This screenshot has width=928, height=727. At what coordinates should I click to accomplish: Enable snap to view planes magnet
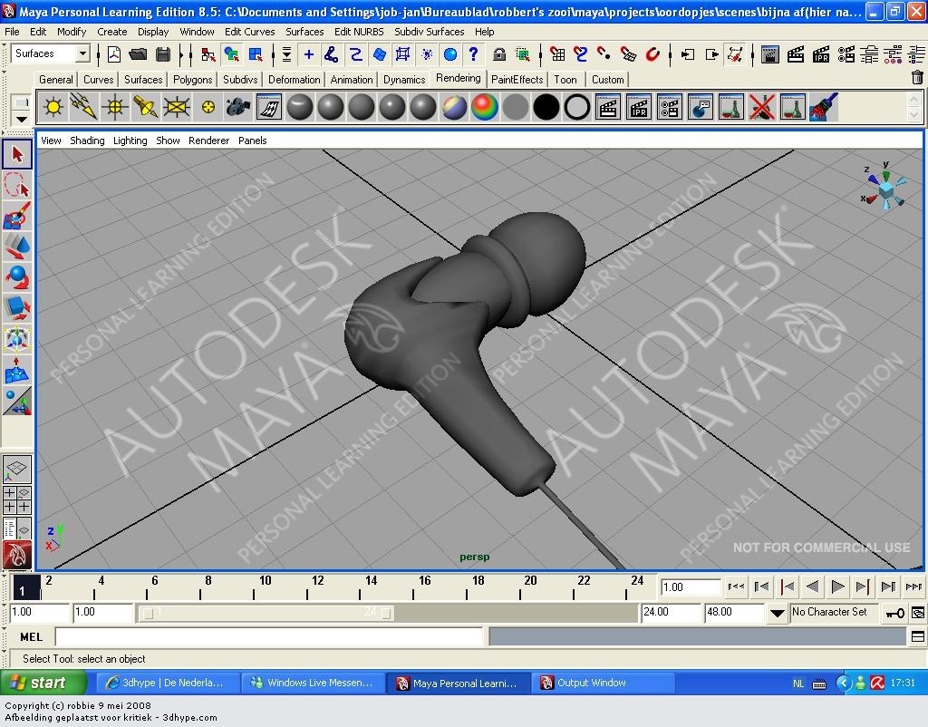point(628,54)
